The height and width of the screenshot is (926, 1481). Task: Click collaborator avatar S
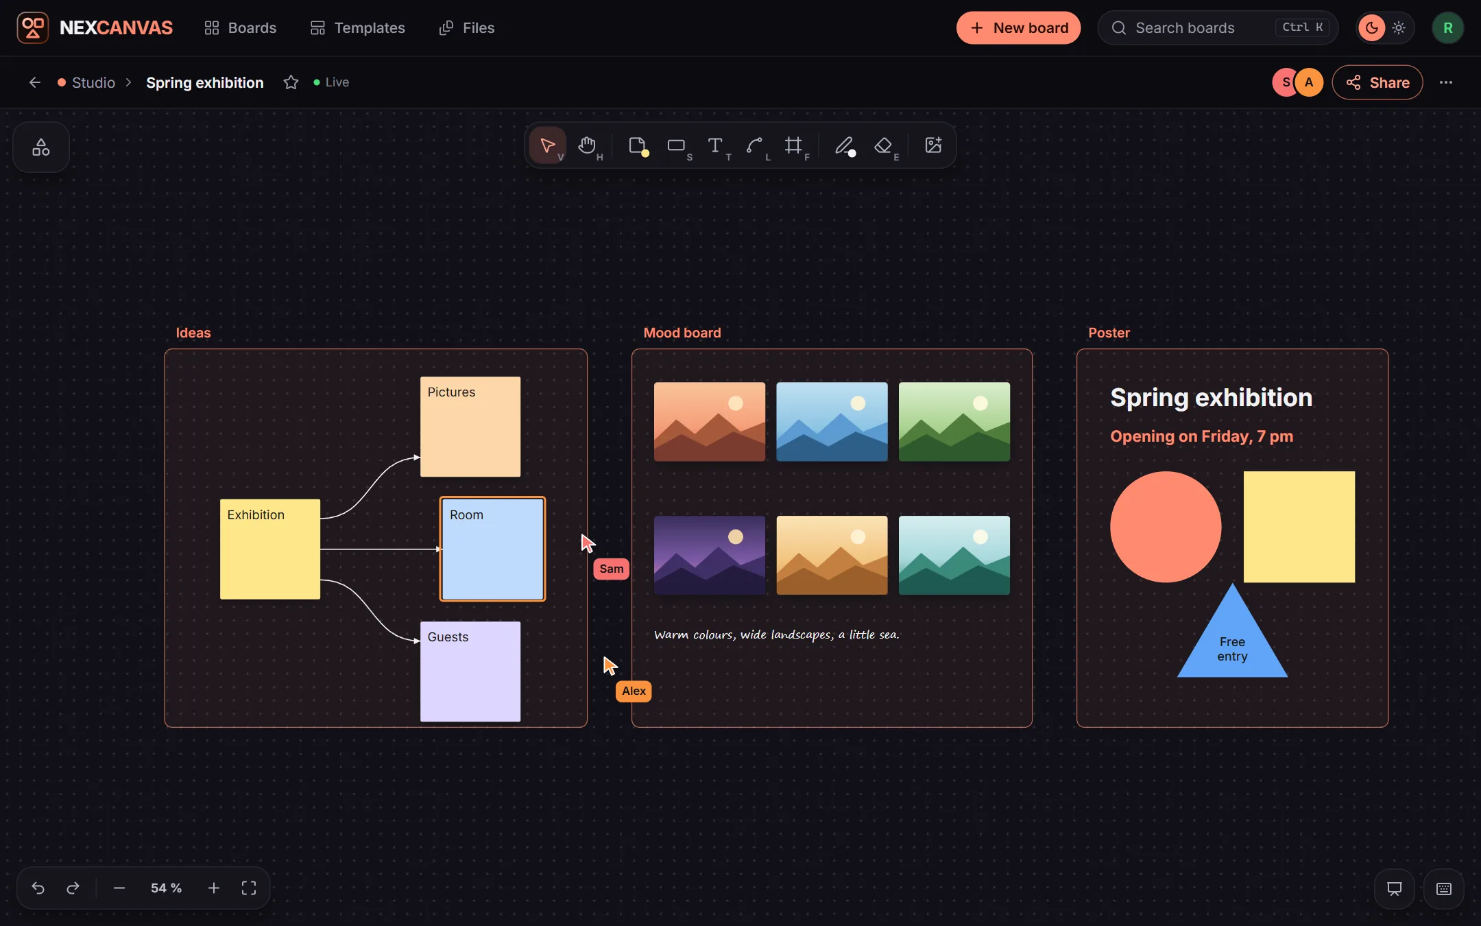coord(1286,82)
